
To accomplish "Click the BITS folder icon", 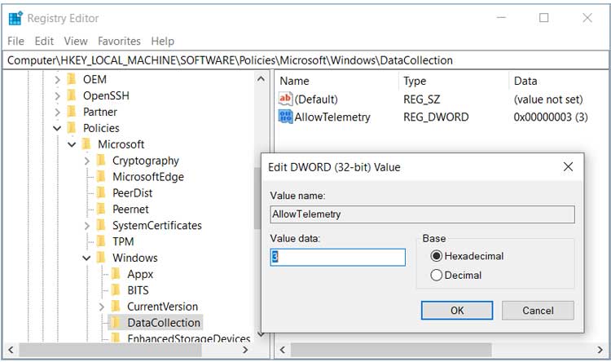I will pos(116,290).
